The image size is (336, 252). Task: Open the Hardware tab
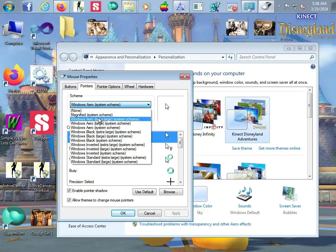point(146,87)
